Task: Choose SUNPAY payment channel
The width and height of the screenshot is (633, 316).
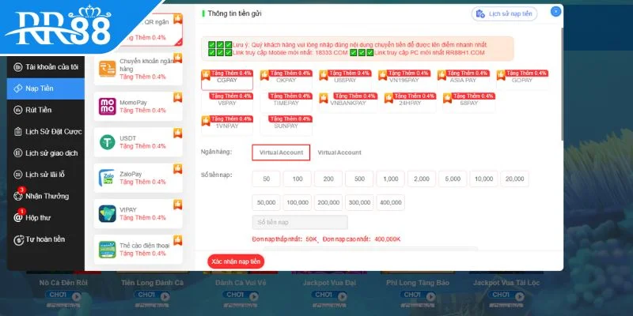Action: [x=286, y=126]
